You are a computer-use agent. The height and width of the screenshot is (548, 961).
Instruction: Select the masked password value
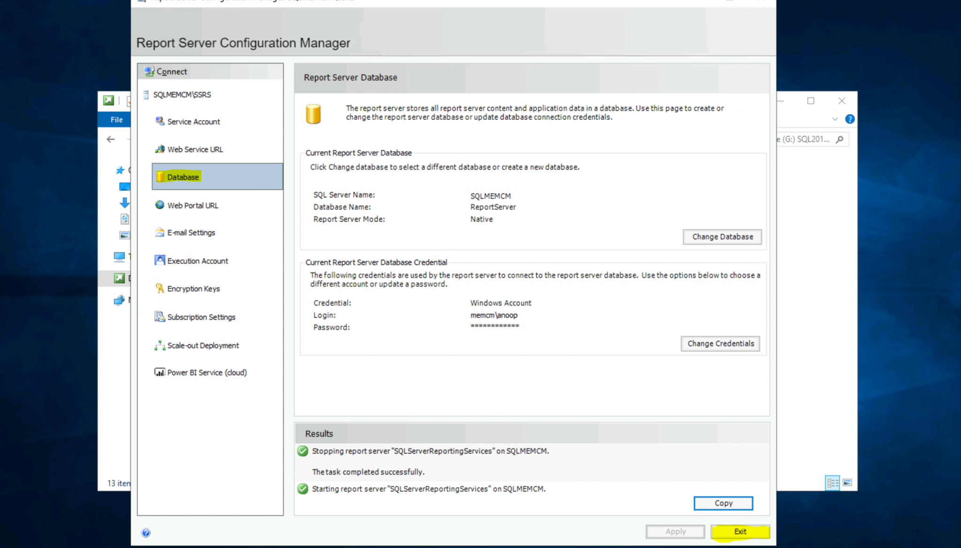click(x=495, y=326)
